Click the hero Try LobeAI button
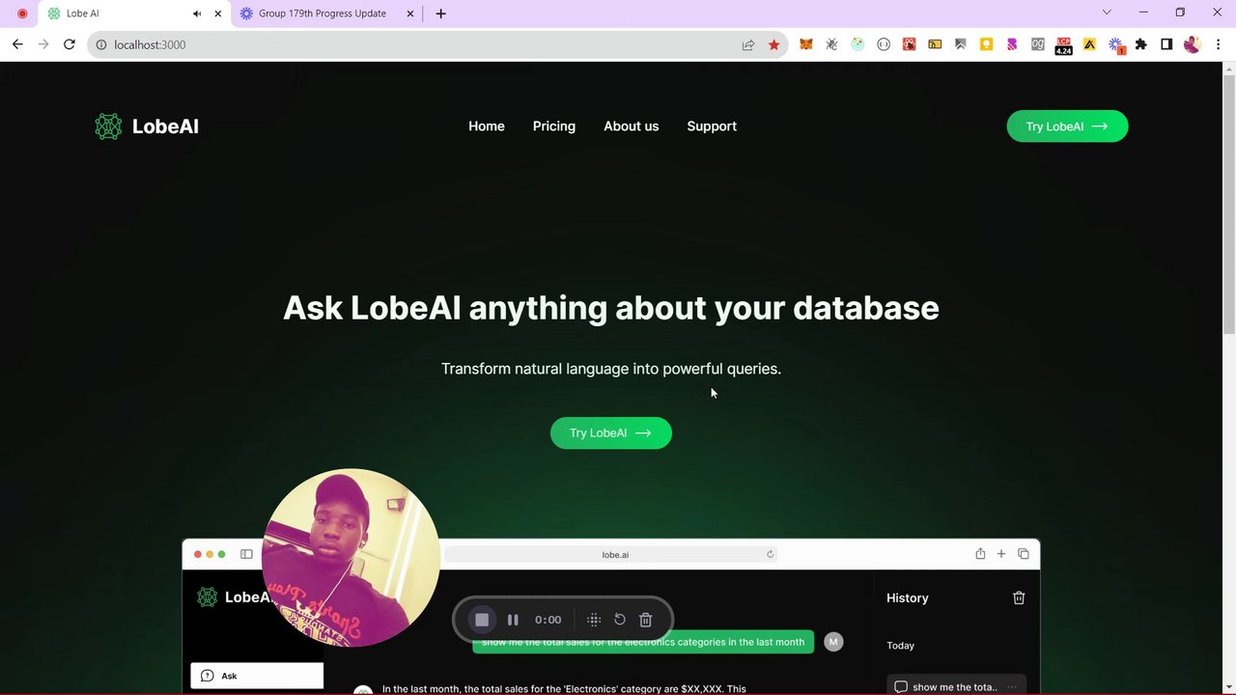Image resolution: width=1236 pixels, height=695 pixels. tap(611, 432)
